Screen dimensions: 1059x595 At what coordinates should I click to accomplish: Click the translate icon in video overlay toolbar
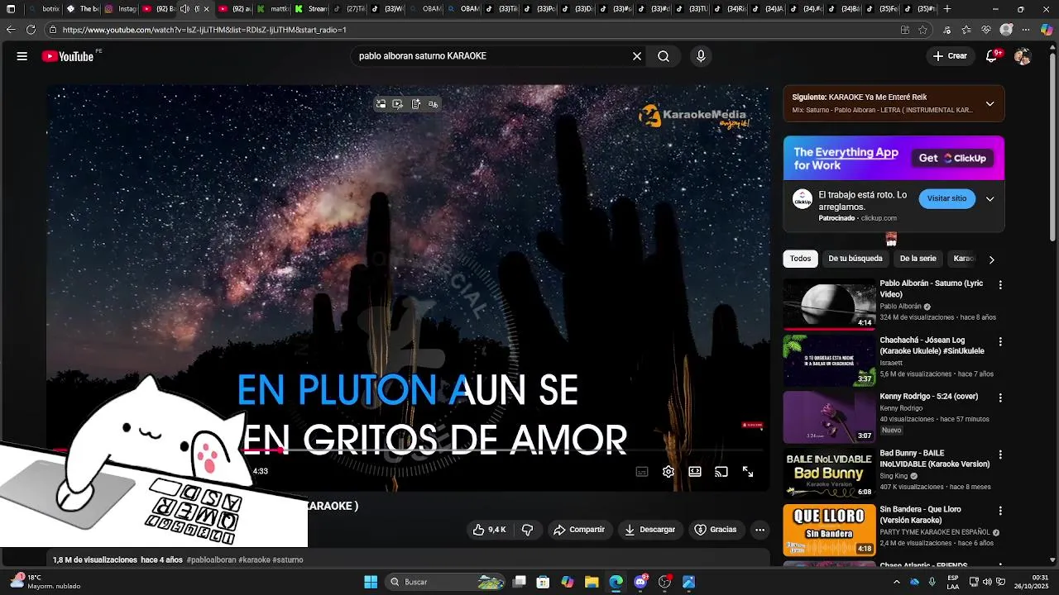[433, 104]
